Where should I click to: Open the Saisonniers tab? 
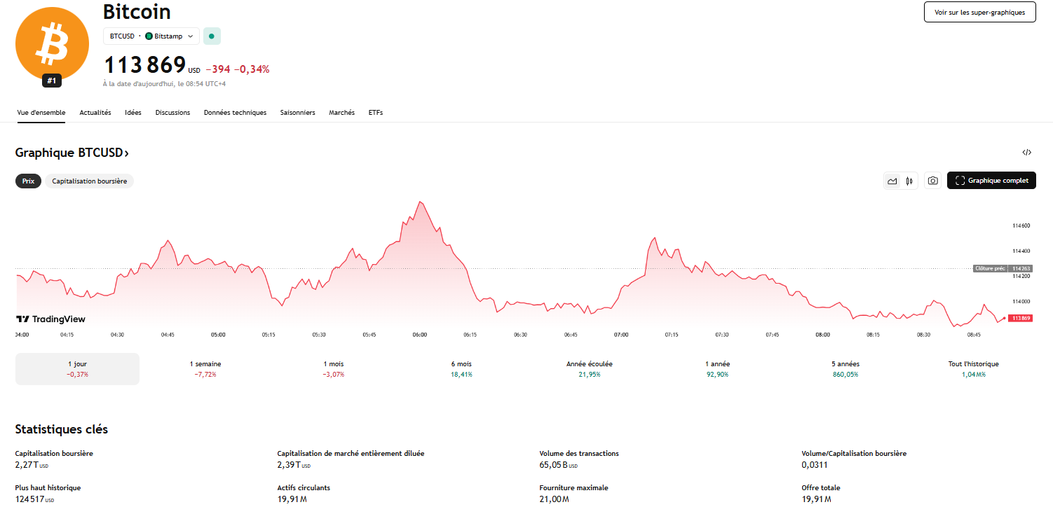pos(298,112)
